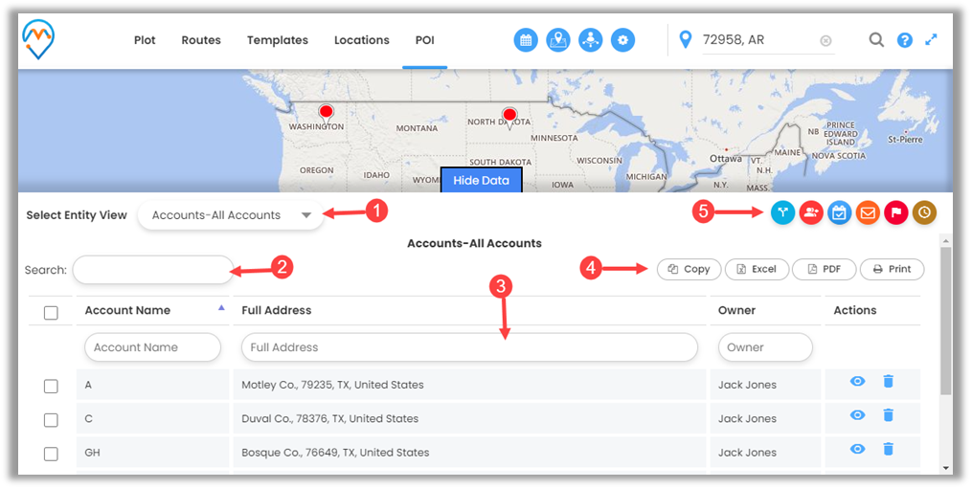Sort by Account Name column arrow
Viewport: 972px width, 489px height.
coord(222,307)
